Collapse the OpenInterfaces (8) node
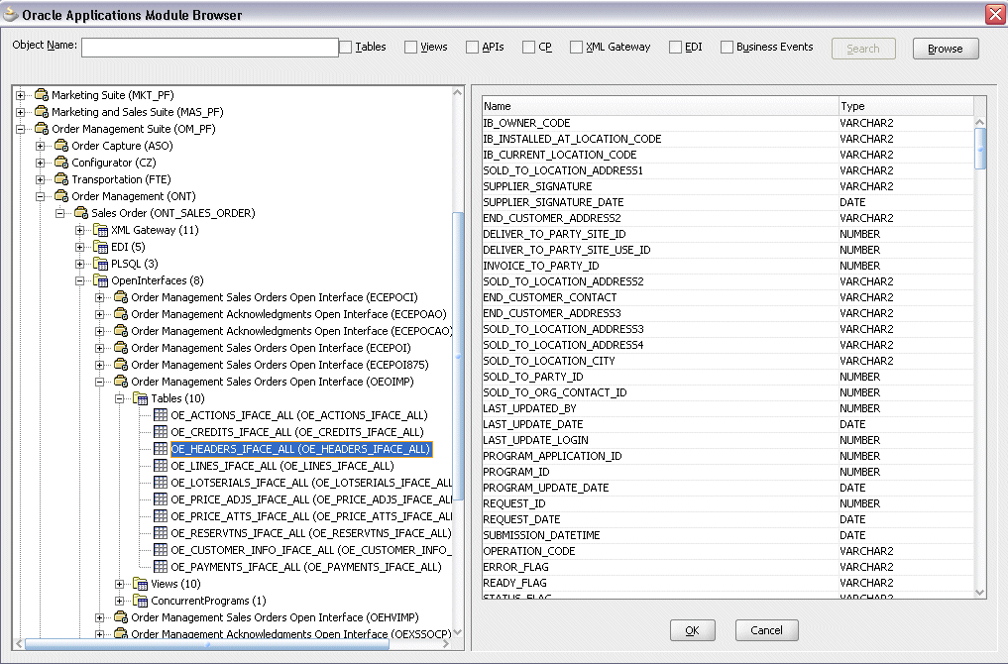 (x=80, y=280)
